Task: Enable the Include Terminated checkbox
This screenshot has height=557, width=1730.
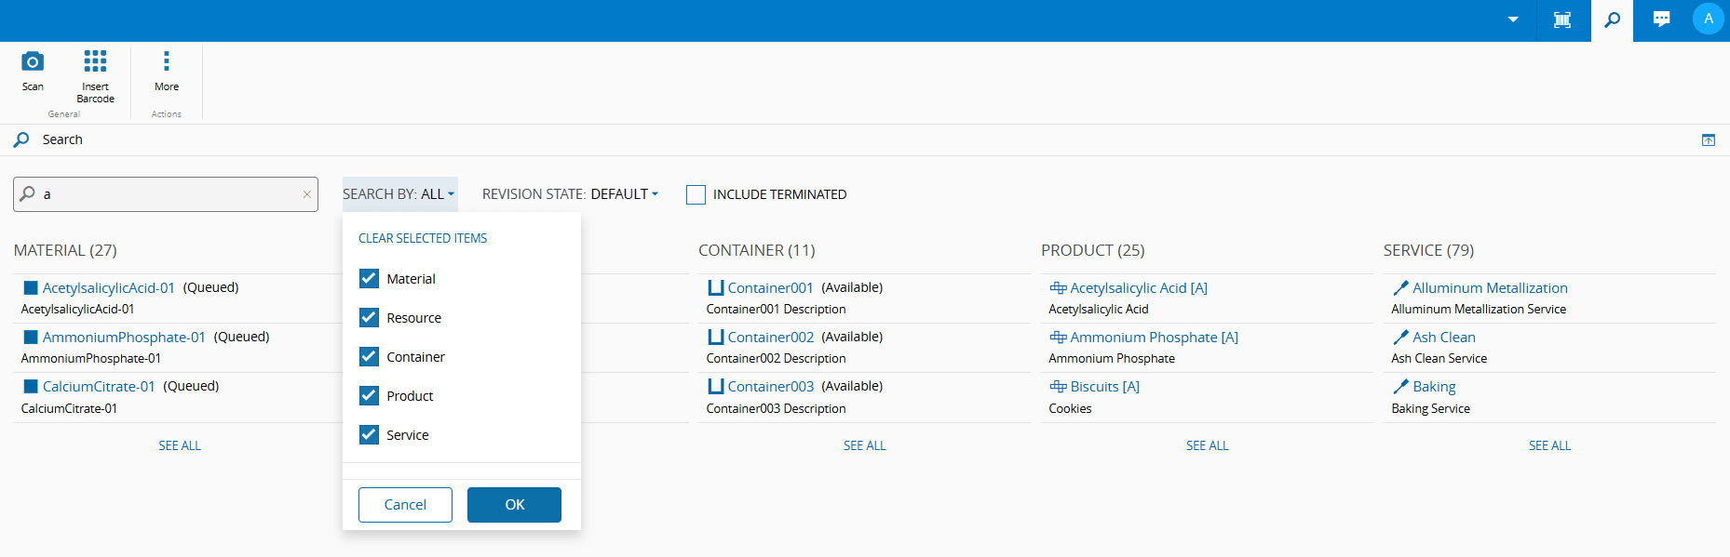Action: click(x=696, y=194)
